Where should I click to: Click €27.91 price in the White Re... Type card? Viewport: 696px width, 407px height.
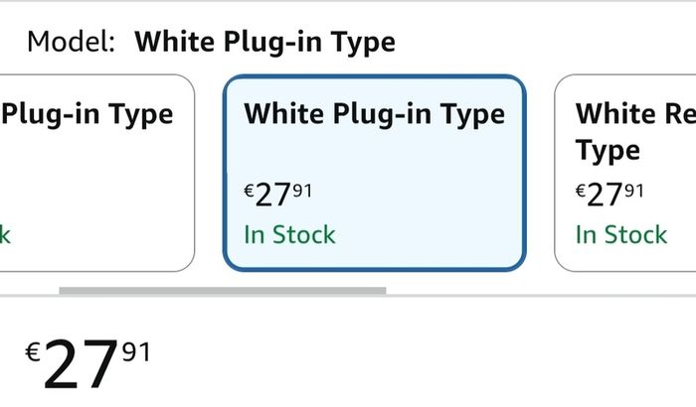609,196
